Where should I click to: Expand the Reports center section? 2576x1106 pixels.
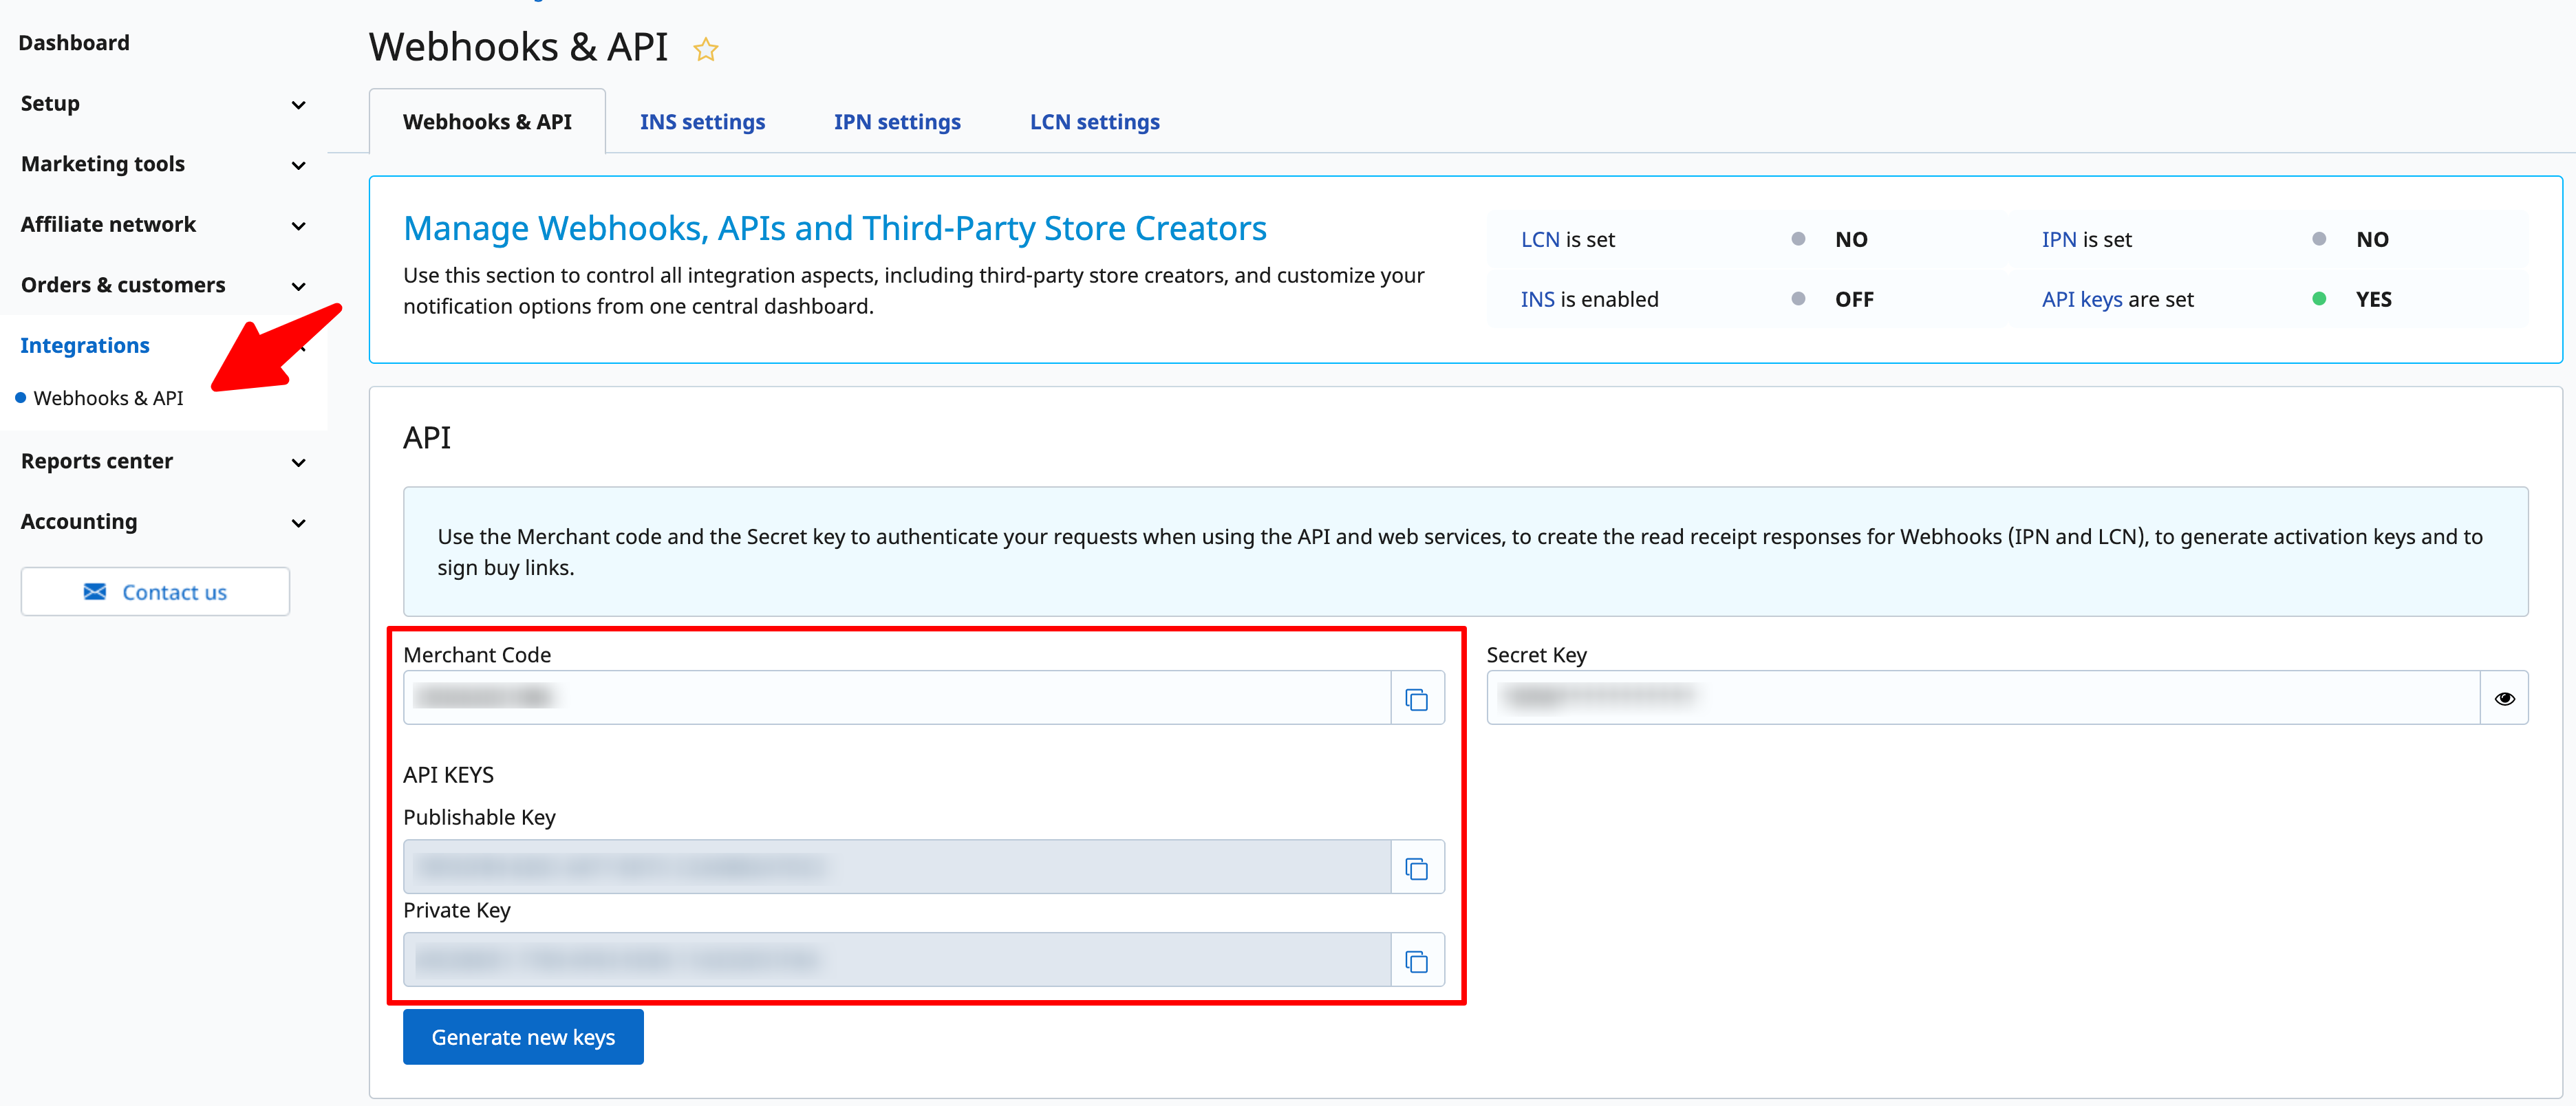tap(298, 462)
